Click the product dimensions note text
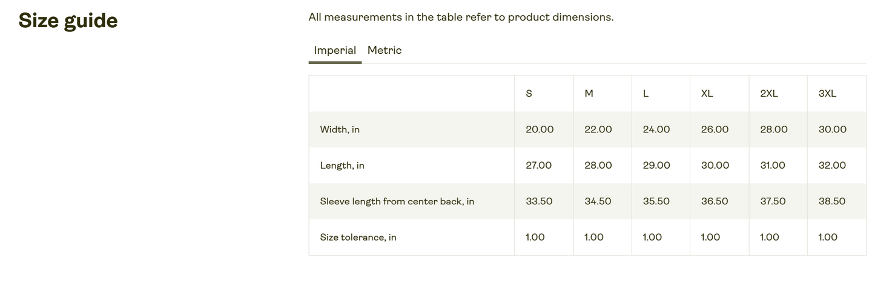This screenshot has width=875, height=281. coord(461,18)
